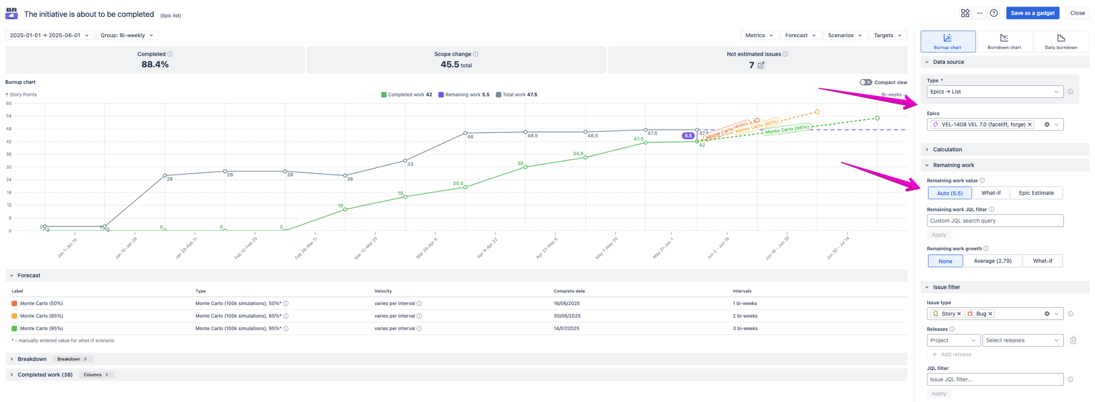Screen dimensions: 1095x402
Task: Open not estimated issues external link icon
Action: [x=761, y=65]
